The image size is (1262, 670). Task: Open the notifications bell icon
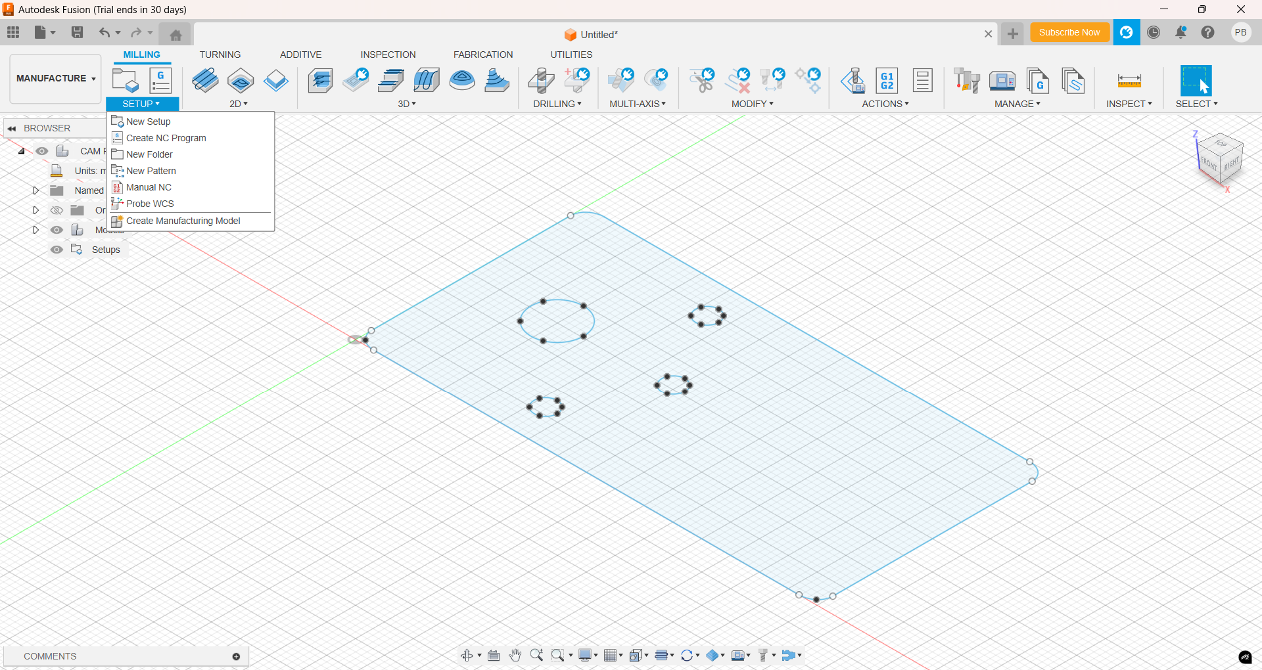[x=1180, y=32]
